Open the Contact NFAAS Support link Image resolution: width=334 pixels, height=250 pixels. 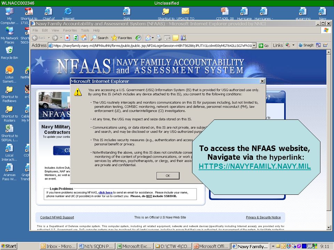(x=57, y=217)
